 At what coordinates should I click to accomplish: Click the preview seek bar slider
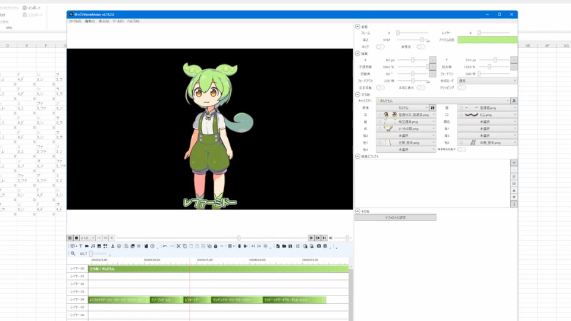point(211,238)
